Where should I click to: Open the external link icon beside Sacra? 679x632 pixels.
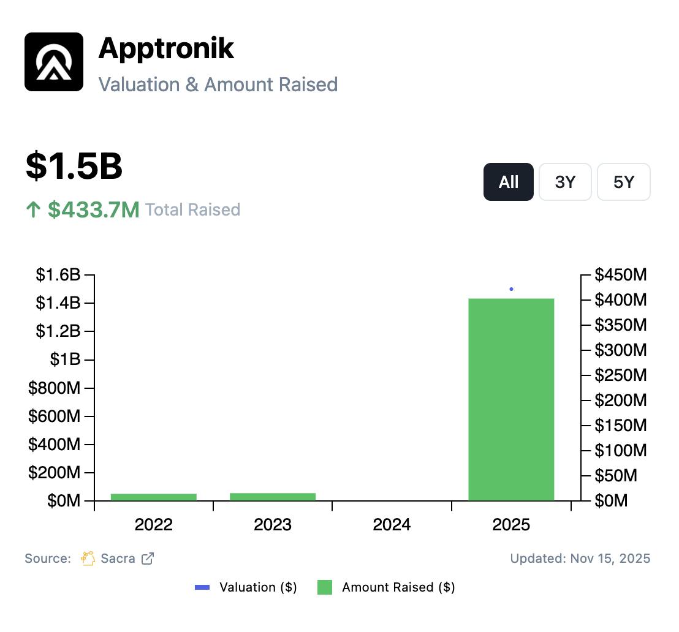tap(148, 559)
